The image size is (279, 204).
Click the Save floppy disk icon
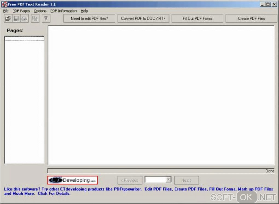pyautogui.click(x=16, y=19)
